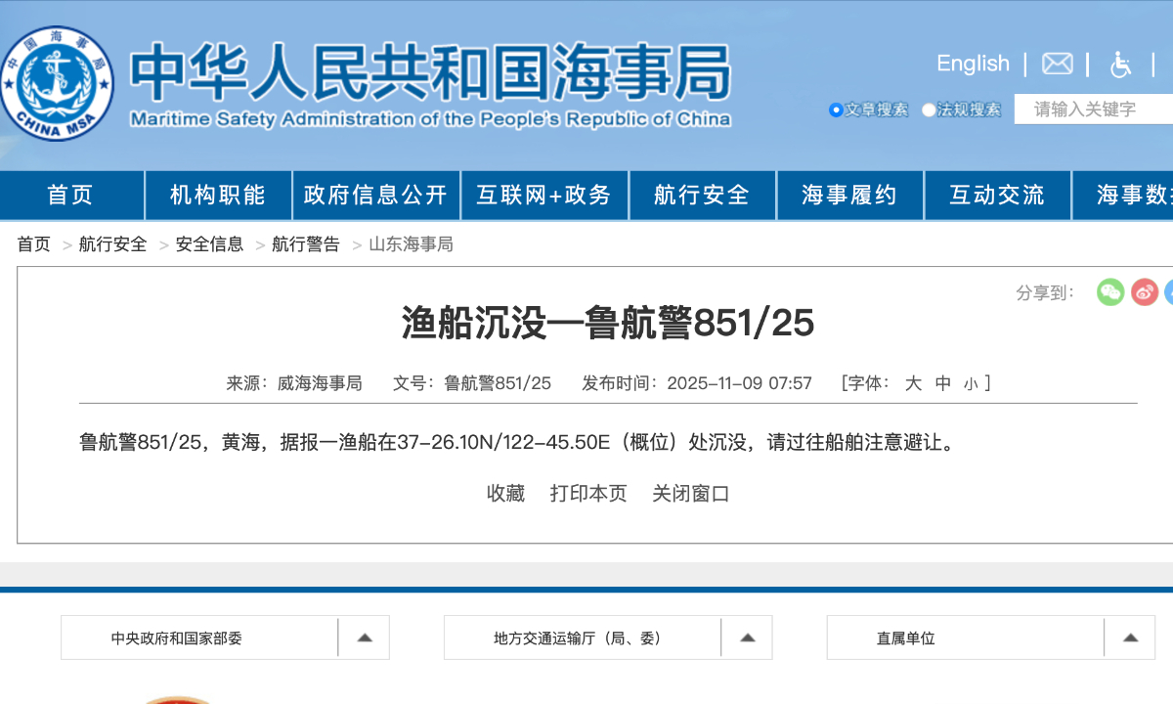Open the 航行安全 navigation menu
This screenshot has width=1173, height=704.
click(702, 195)
